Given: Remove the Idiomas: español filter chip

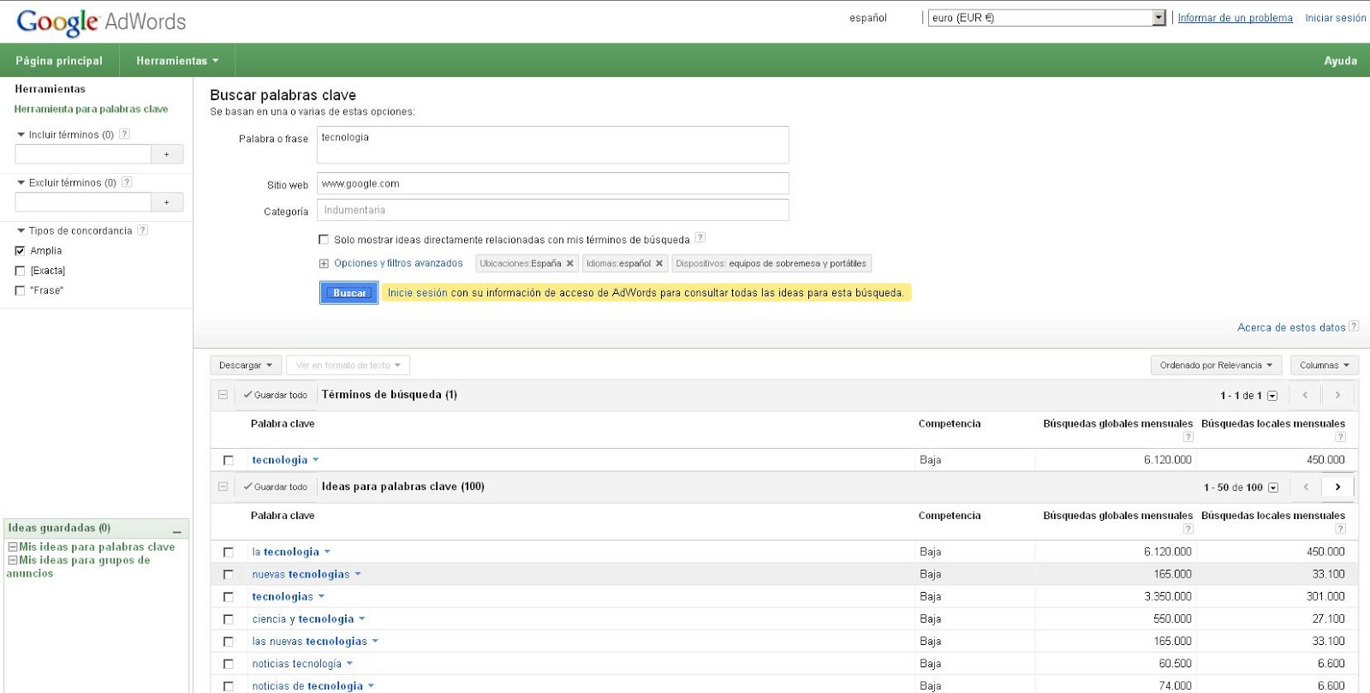Looking at the screenshot, I should click(x=659, y=264).
